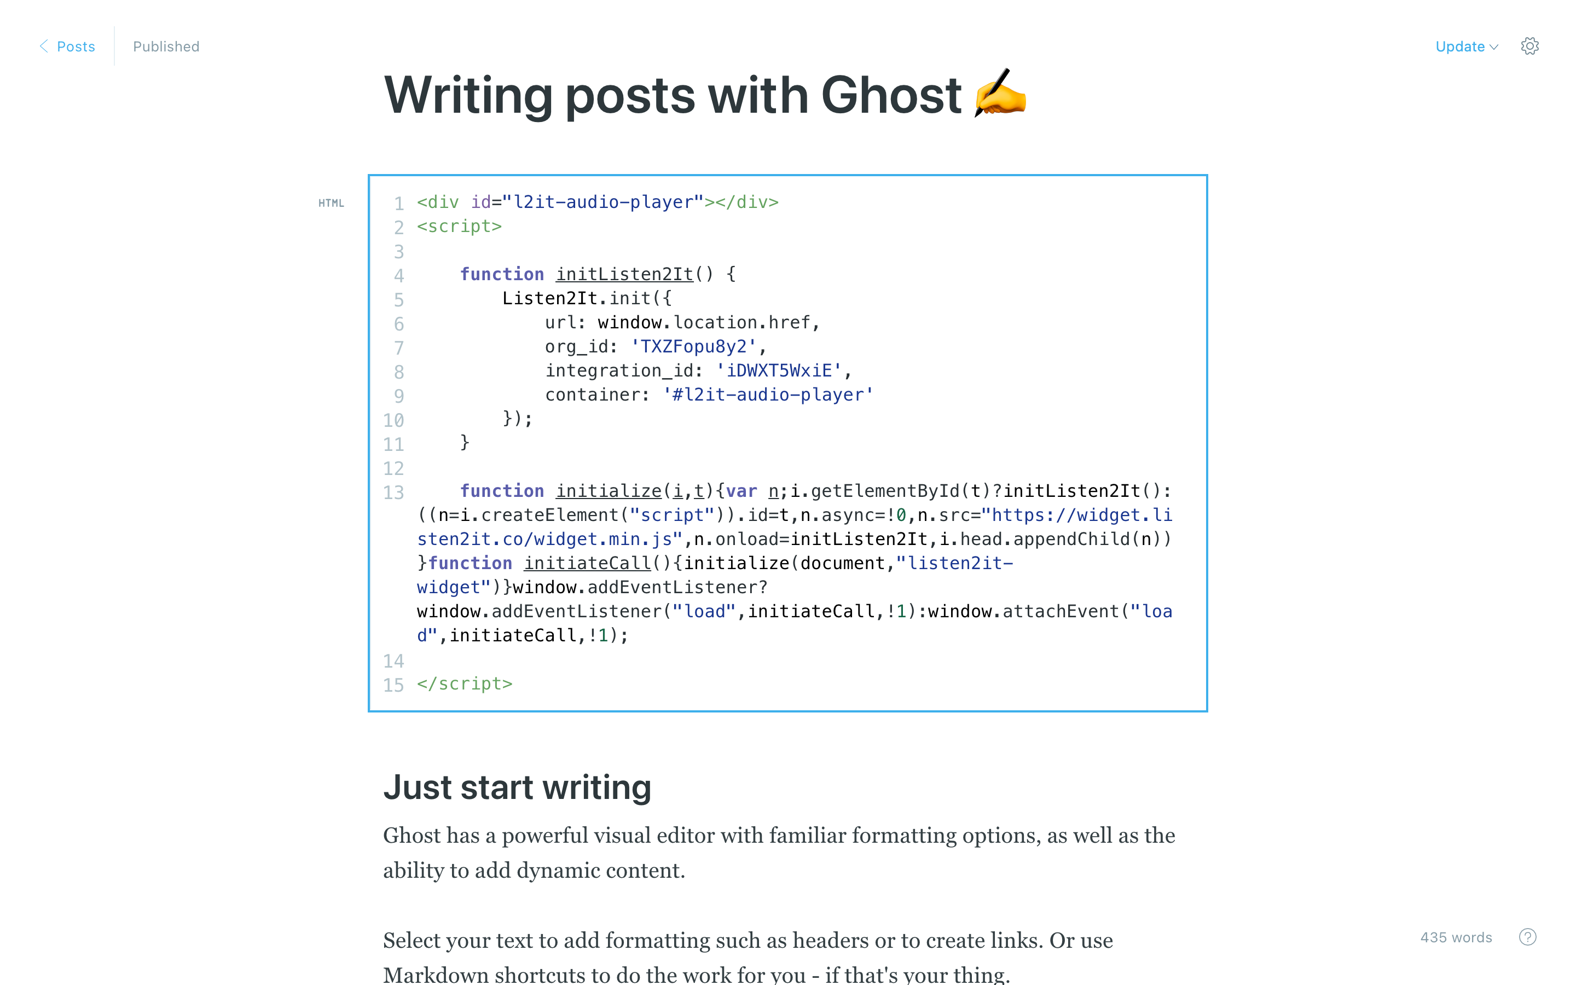Click the 435 words count display

tap(1457, 936)
